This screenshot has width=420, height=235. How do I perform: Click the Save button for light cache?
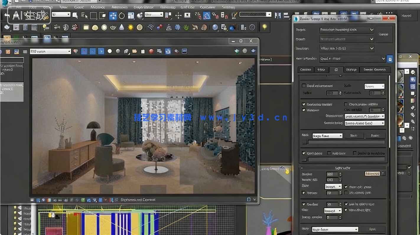pyautogui.click(x=373, y=229)
